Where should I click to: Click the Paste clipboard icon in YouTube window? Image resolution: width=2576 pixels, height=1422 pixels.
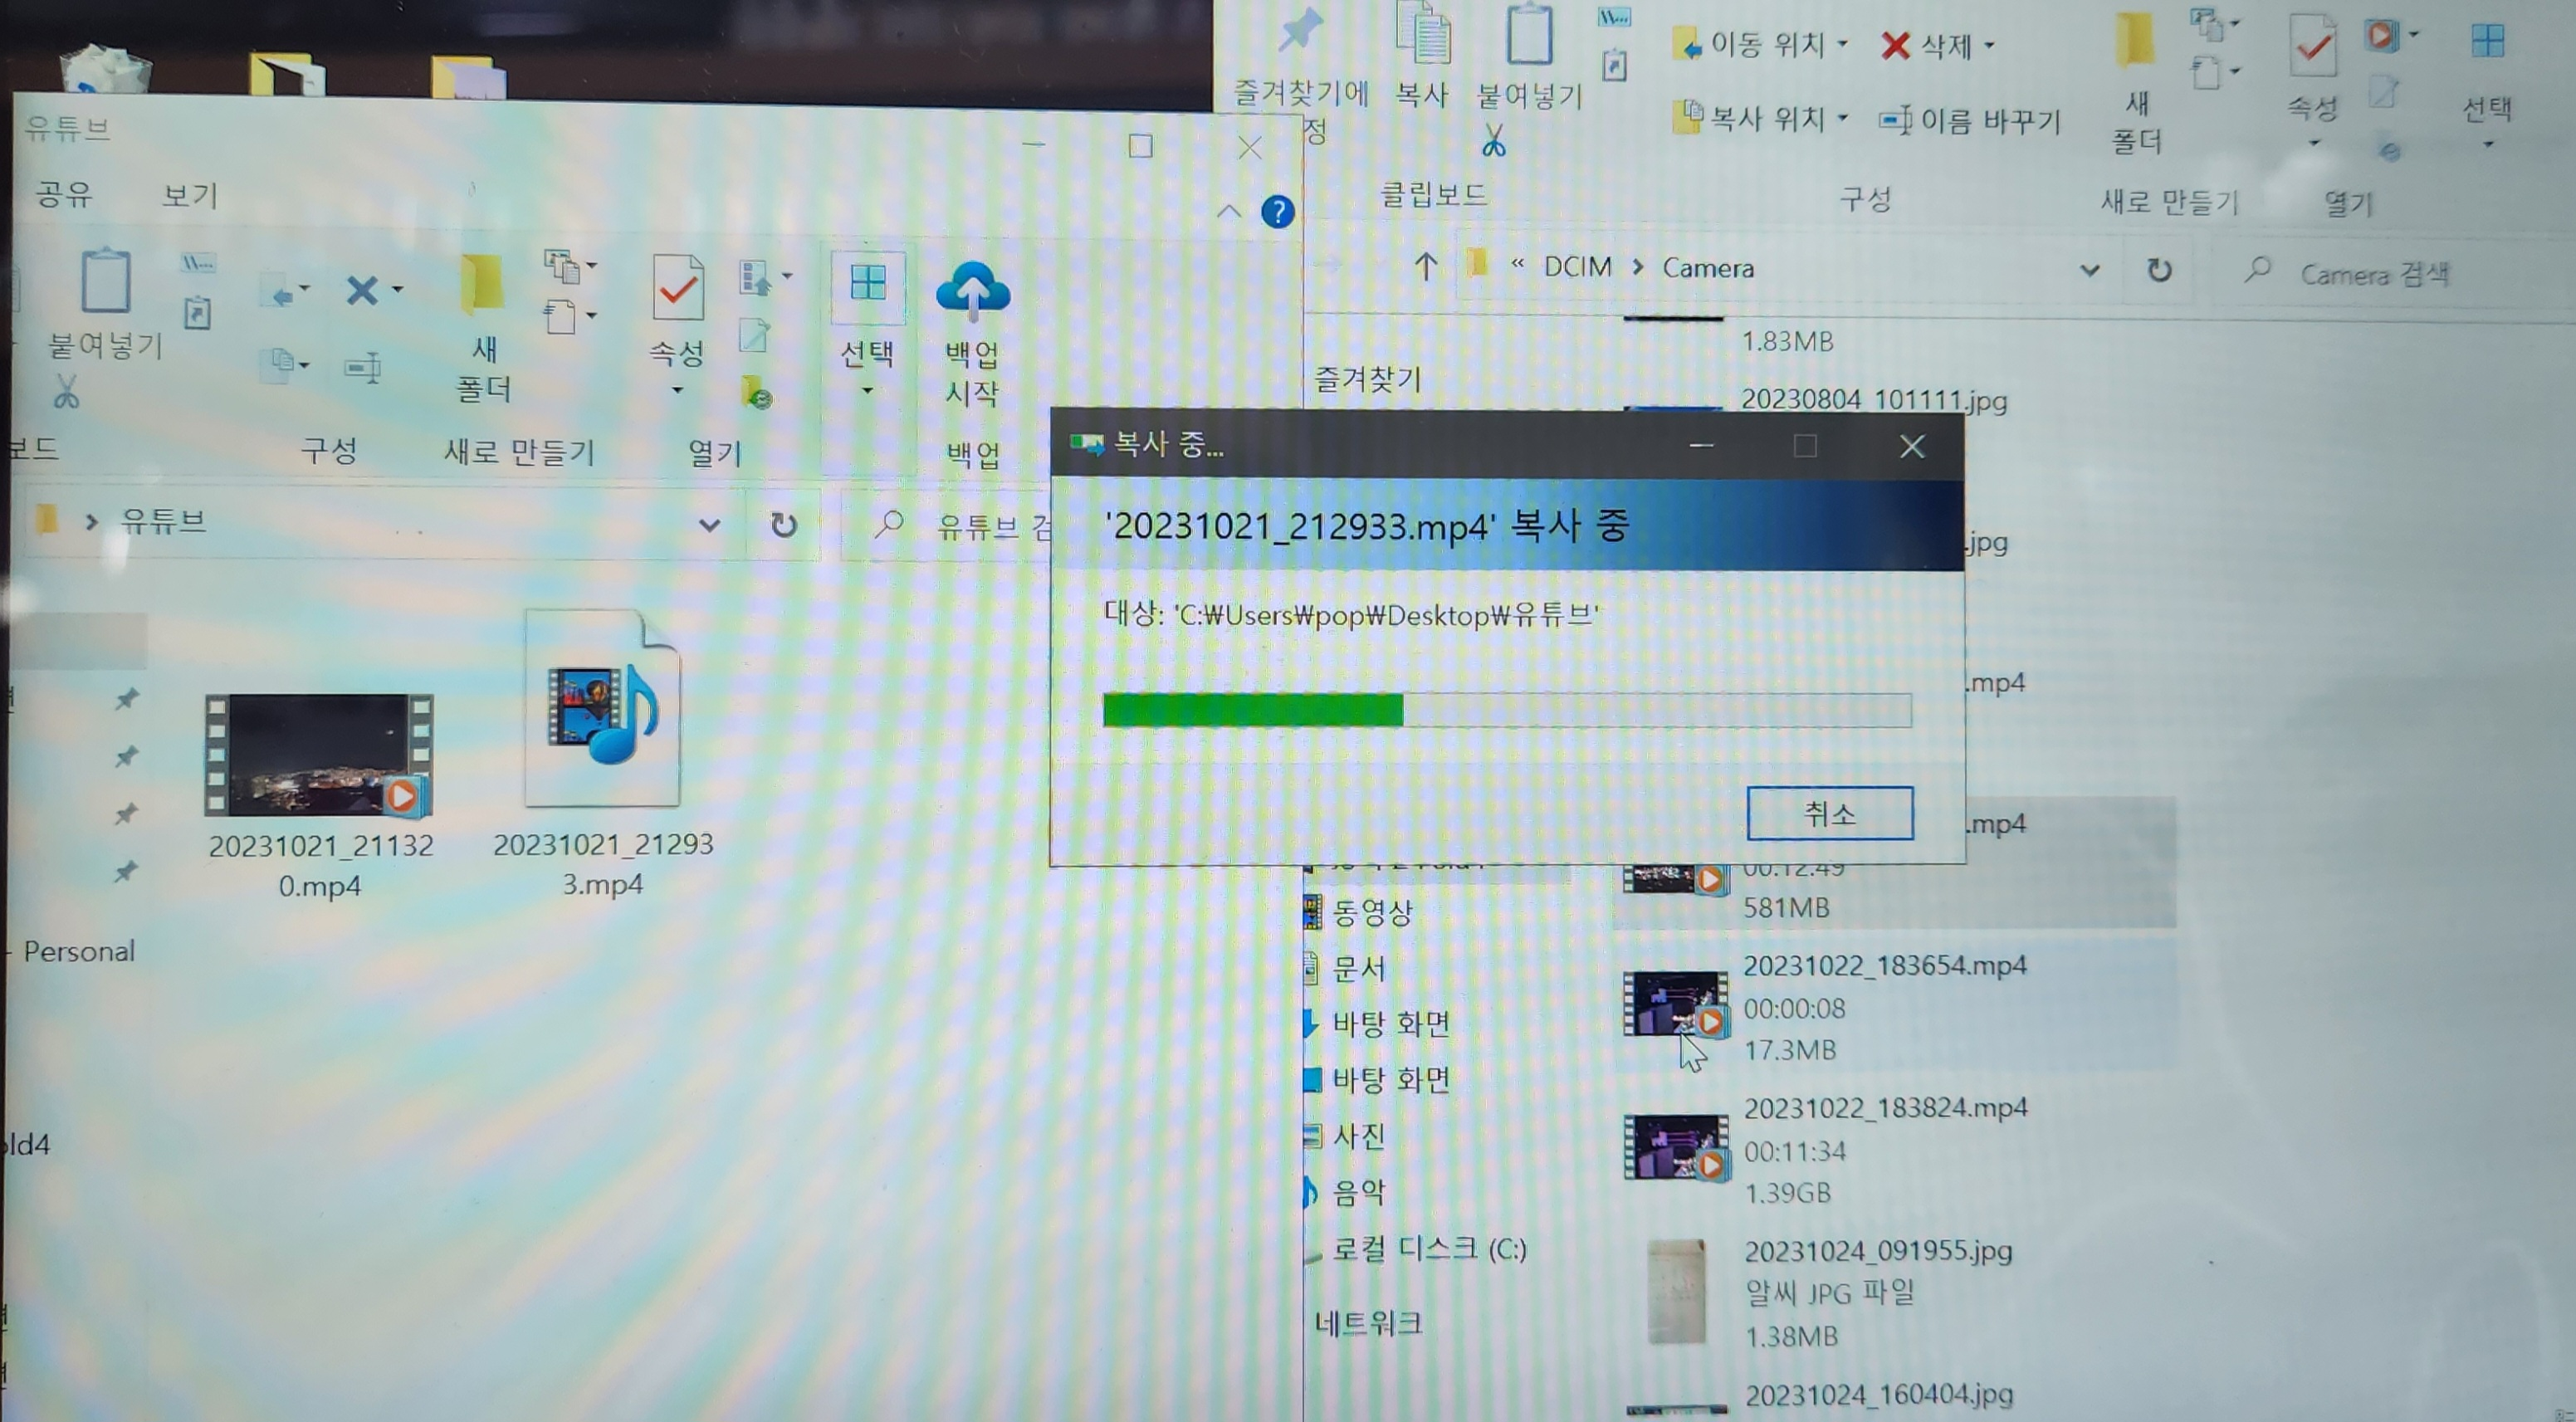105,282
